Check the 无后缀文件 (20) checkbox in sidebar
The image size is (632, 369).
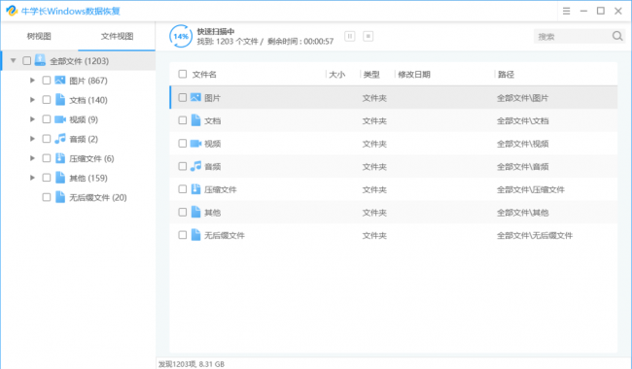47,197
